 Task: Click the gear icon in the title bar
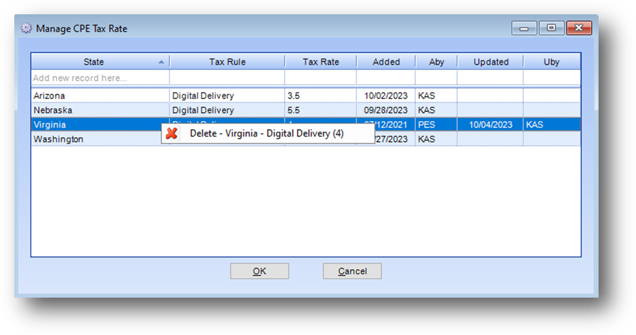pyautogui.click(x=27, y=29)
